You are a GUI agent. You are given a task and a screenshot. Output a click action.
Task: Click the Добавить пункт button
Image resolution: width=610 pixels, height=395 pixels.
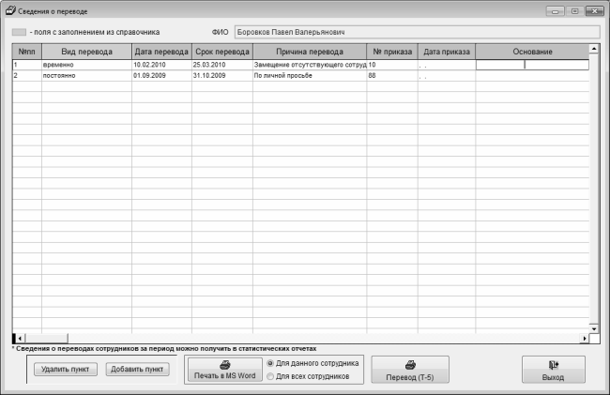(137, 369)
